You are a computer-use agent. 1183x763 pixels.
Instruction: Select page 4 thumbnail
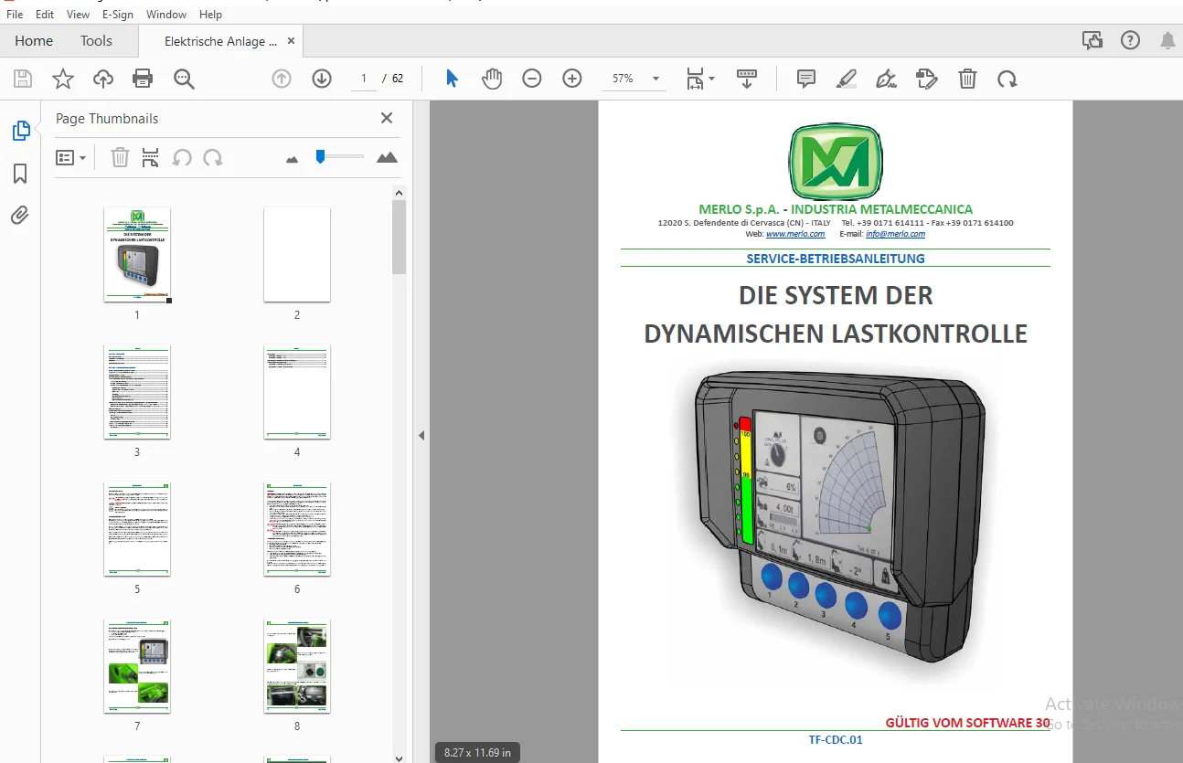[297, 392]
